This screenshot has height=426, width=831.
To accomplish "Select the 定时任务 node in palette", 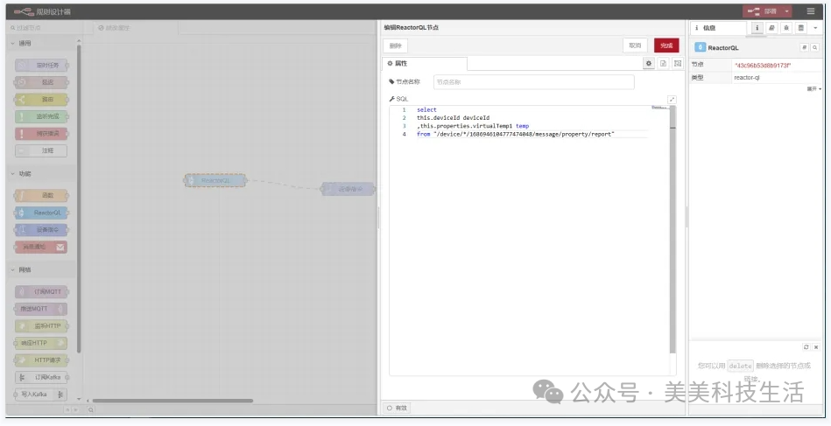I will (x=41, y=65).
